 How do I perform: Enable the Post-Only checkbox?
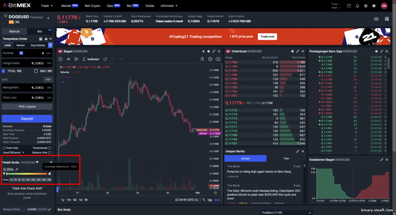click(x=4, y=148)
